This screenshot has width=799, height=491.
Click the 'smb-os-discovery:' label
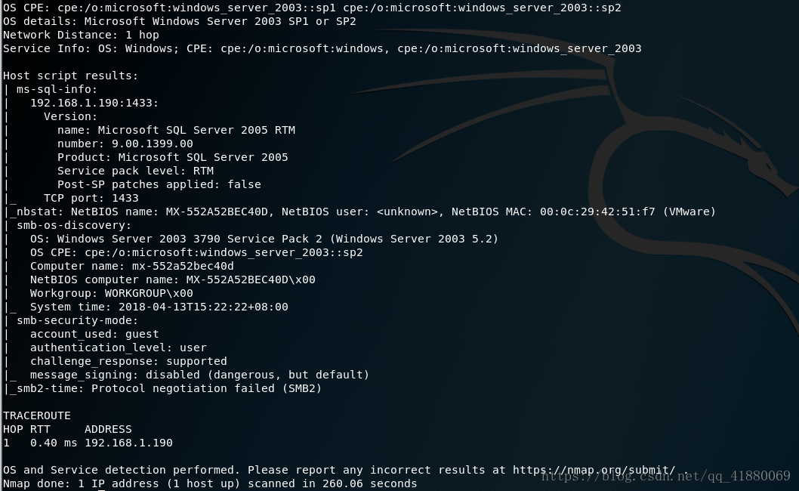(x=74, y=225)
